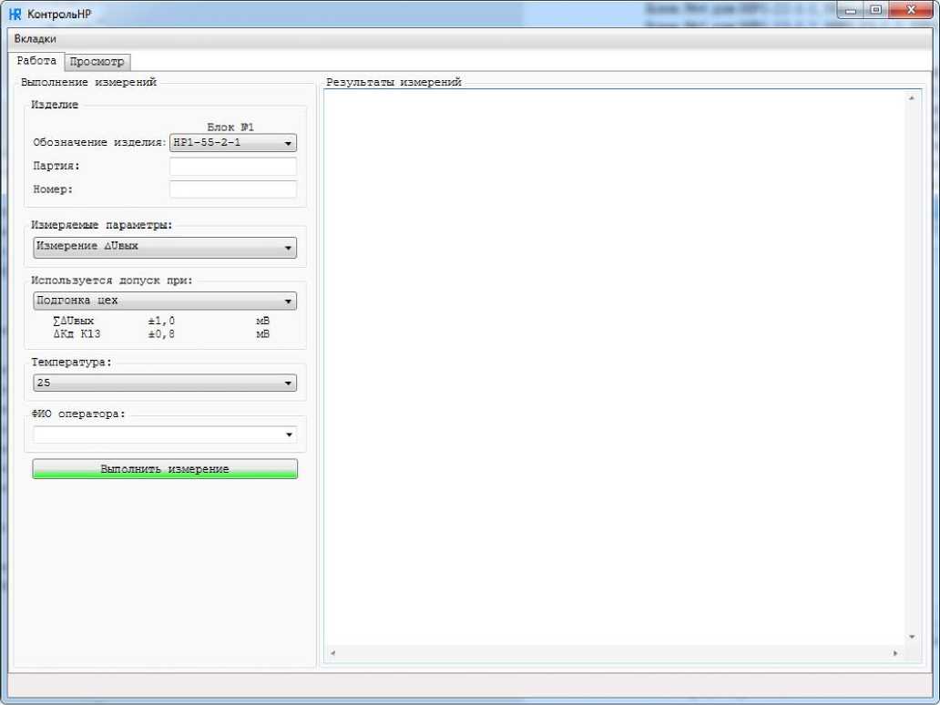Close the КонтрольHP window
Viewport: 940px width, 705px height.
(x=908, y=11)
